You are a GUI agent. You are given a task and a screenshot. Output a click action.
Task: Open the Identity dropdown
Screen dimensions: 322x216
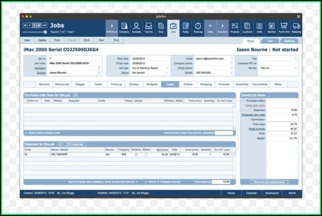coord(295,68)
